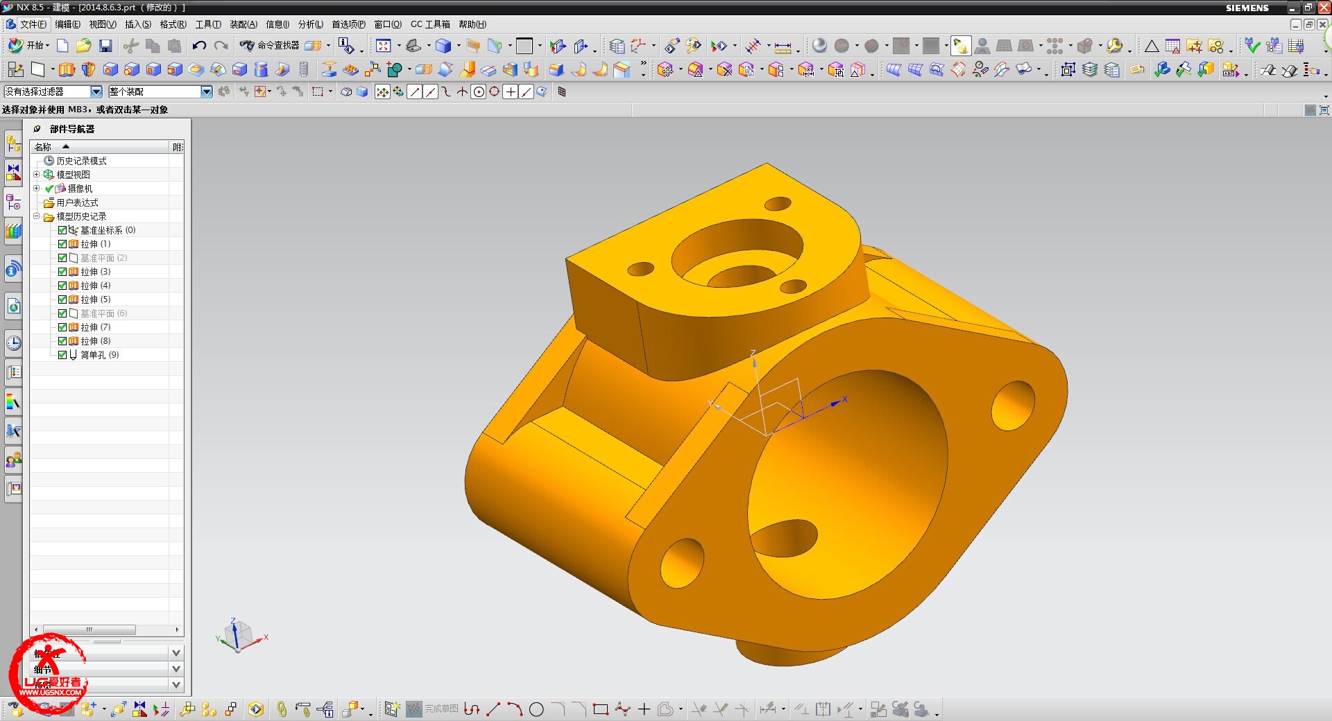Click the Redo arrow
Screen dimensions: 1332x721
coord(221,46)
